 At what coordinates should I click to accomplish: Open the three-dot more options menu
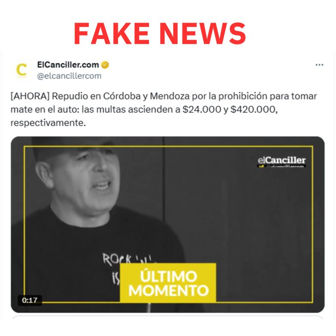point(319,65)
